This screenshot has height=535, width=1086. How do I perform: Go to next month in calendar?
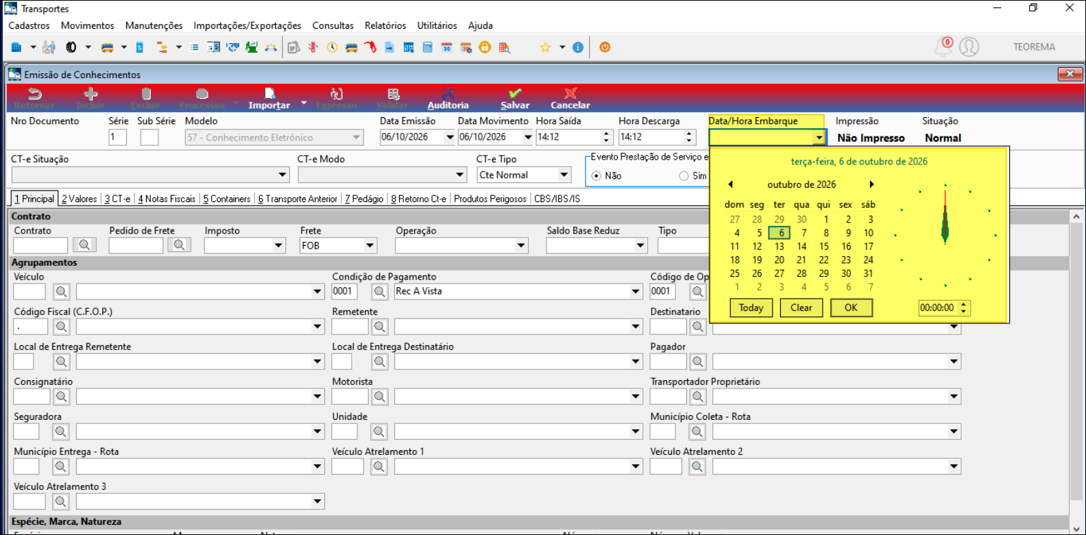[871, 184]
